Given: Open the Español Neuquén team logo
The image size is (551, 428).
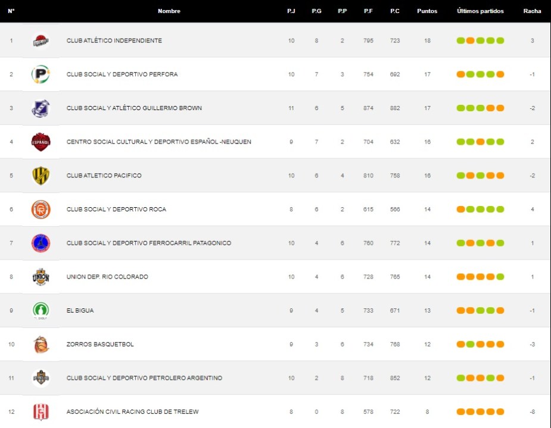Looking at the screenshot, I should pyautogui.click(x=41, y=142).
